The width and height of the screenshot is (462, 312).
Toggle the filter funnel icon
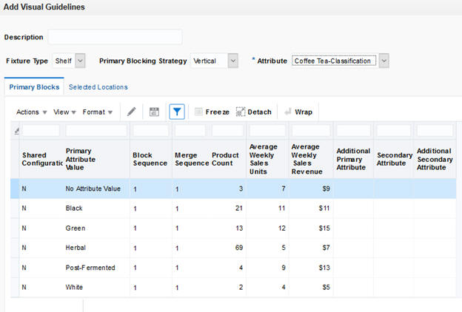coord(177,112)
